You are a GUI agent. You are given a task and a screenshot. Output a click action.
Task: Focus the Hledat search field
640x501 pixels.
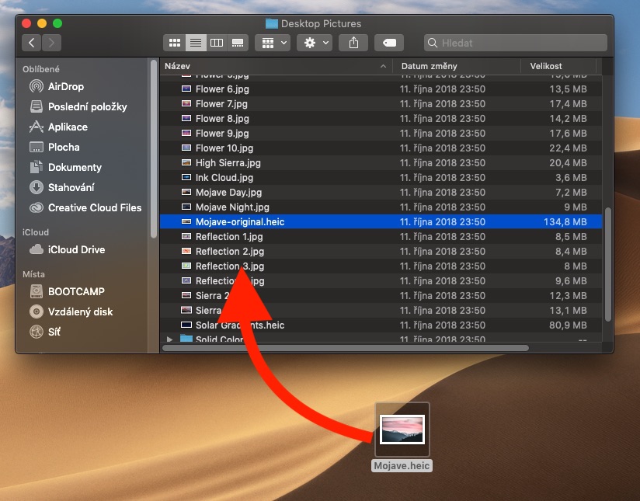[x=516, y=43]
